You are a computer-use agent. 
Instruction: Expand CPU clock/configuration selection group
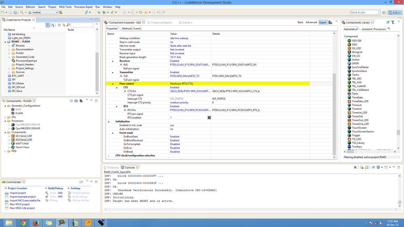[x=108, y=156]
